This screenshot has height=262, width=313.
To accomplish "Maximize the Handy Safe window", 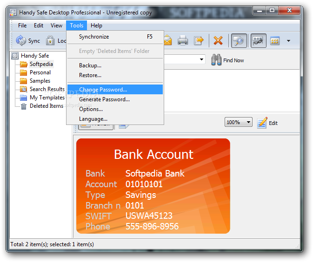I will click(x=272, y=10).
